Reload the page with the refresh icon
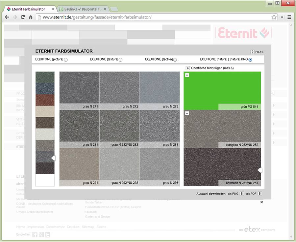 [x=23, y=17]
